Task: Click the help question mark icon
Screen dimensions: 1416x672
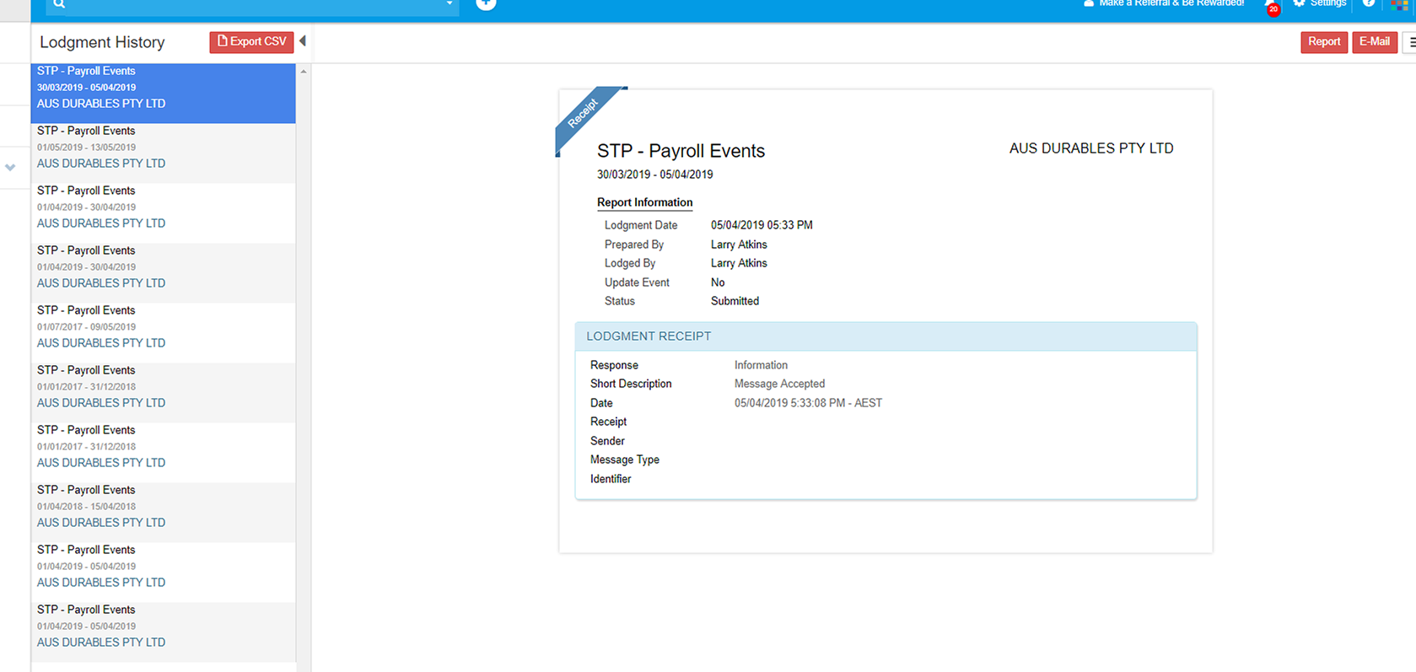Action: point(1369,3)
